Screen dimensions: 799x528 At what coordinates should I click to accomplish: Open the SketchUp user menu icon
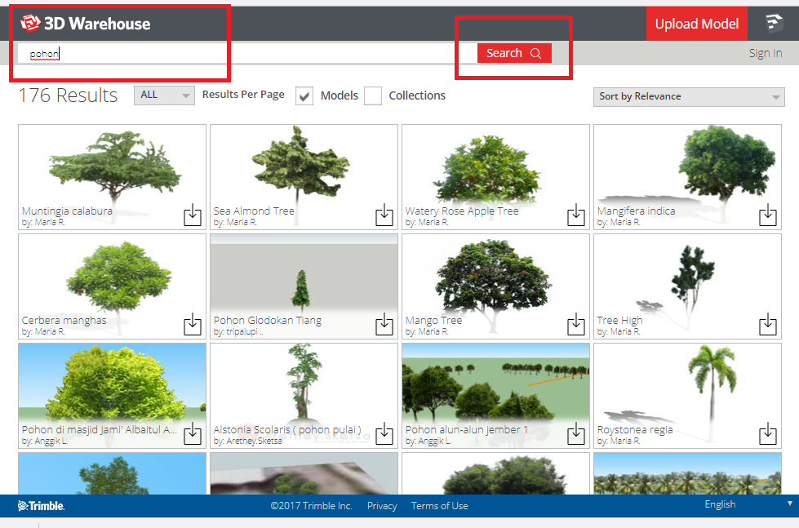click(774, 23)
